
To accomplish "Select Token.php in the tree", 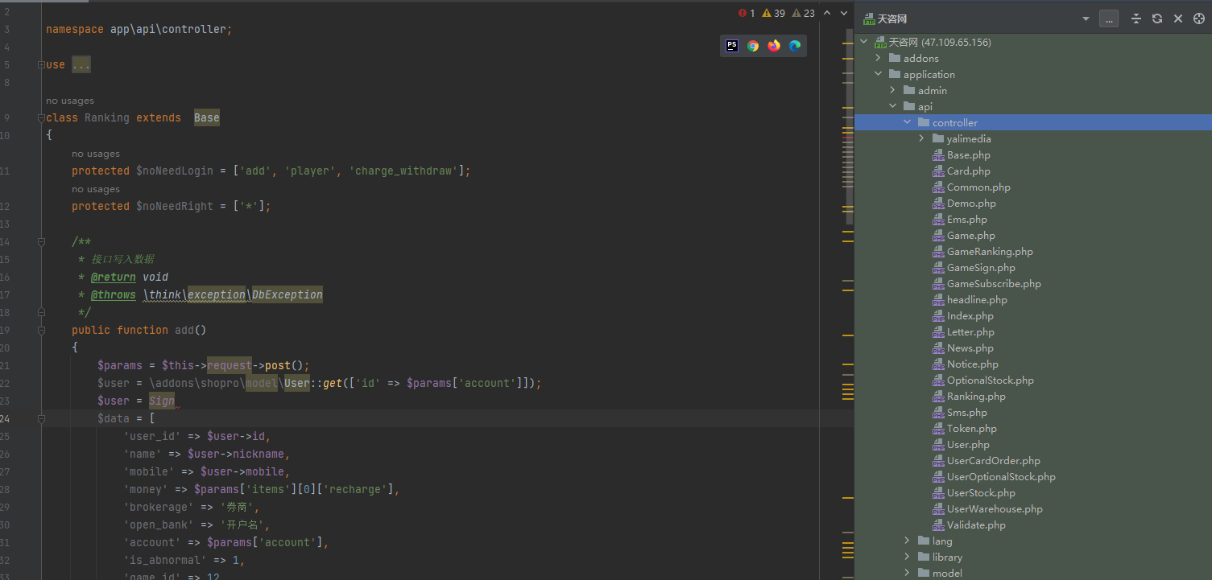I will click(x=972, y=428).
